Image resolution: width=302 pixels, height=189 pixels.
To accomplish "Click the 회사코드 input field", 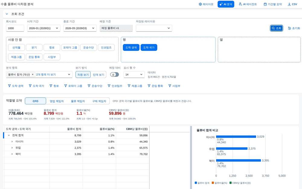I will click(x=15, y=28).
